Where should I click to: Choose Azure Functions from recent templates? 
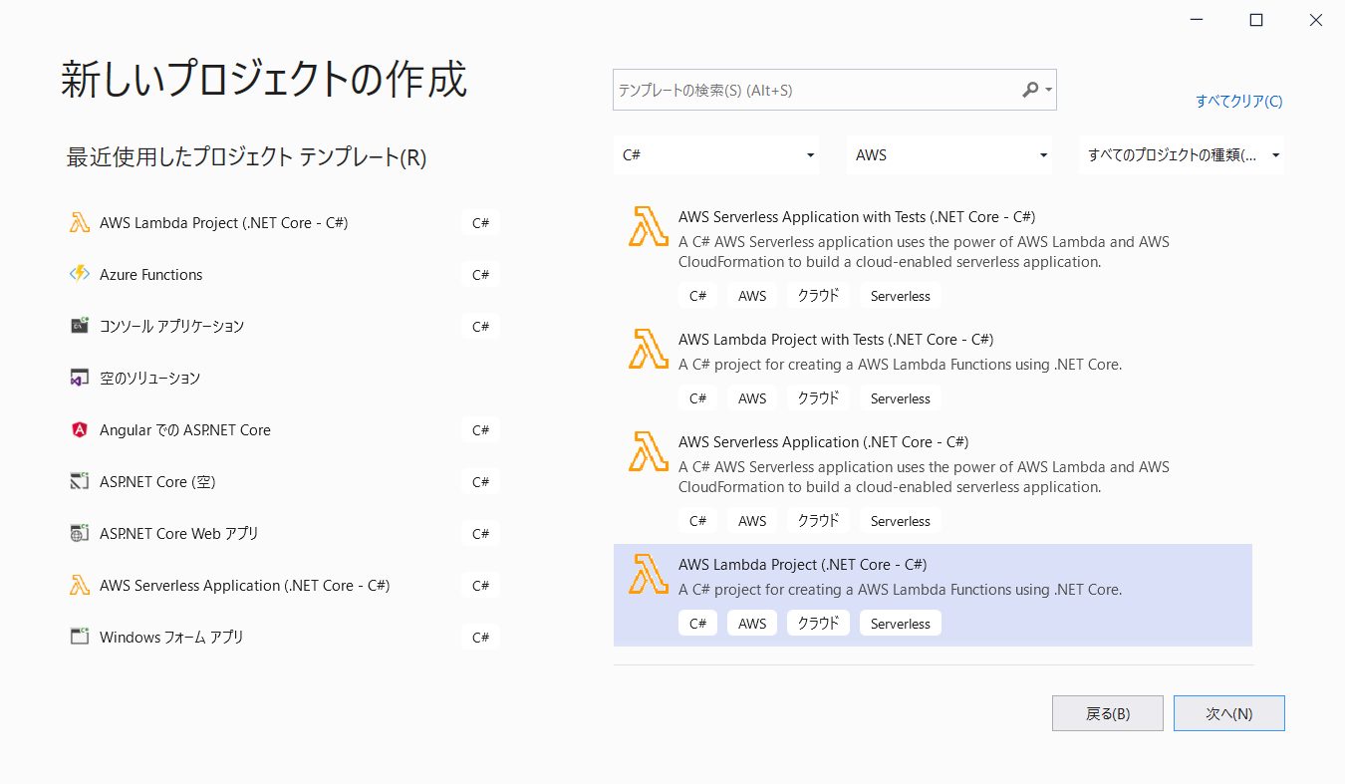151,275
